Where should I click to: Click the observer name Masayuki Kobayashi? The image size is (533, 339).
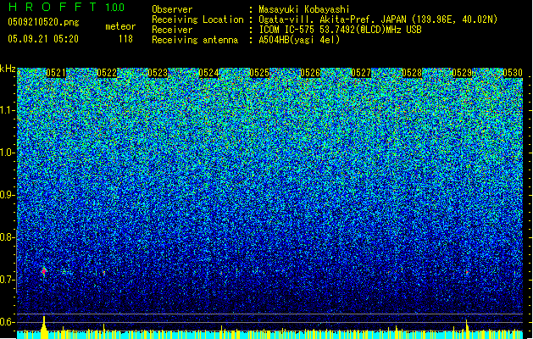(x=304, y=9)
